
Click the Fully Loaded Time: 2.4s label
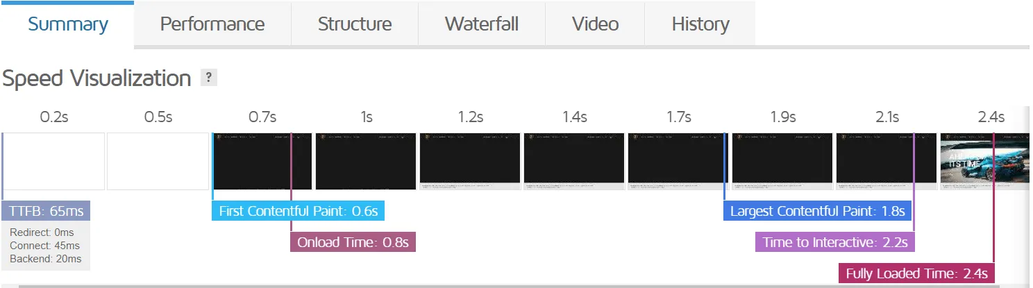point(916,273)
